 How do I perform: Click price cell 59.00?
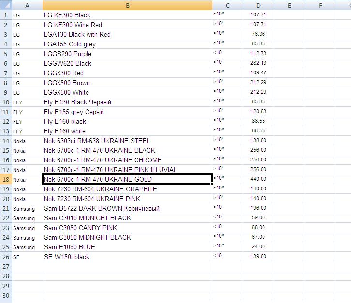[x=258, y=218]
